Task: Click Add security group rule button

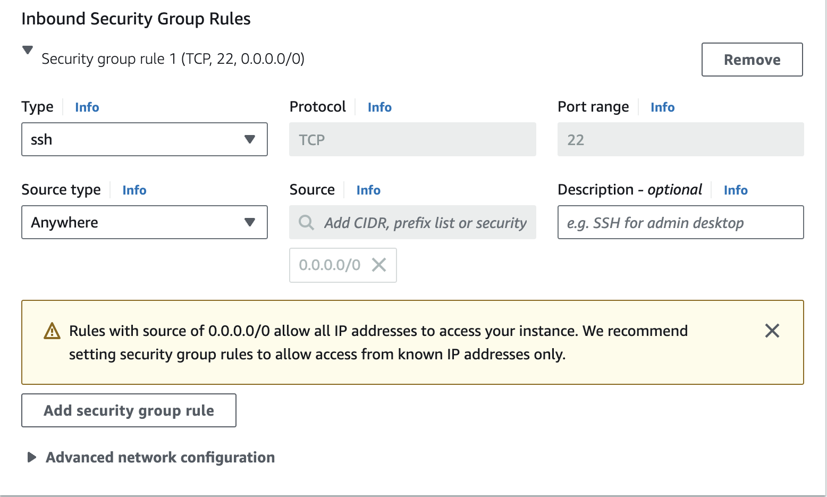Action: 129,410
